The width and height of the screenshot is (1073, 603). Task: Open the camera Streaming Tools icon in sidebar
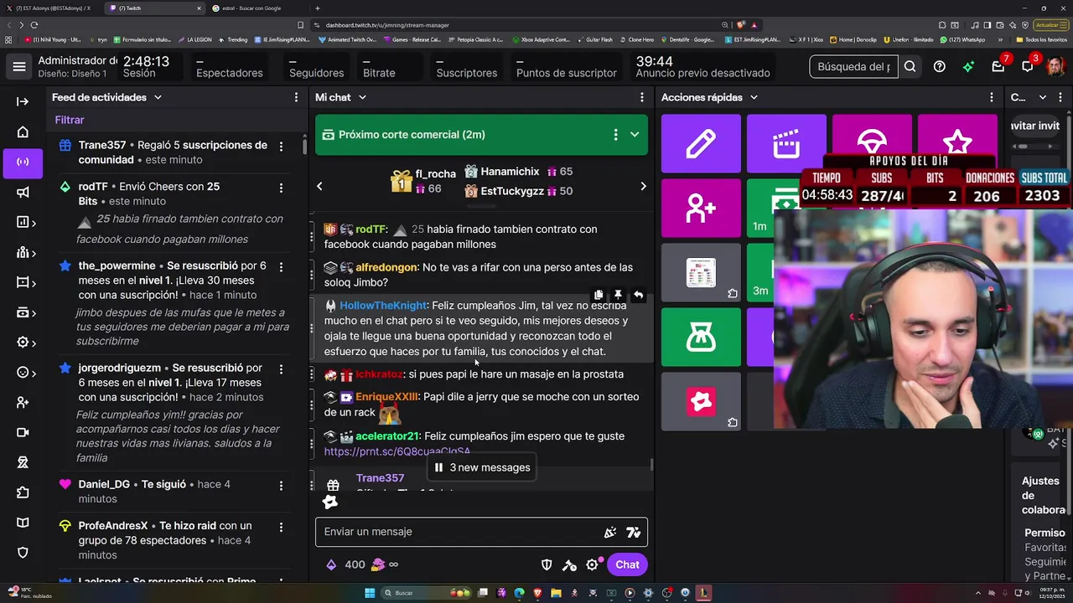tap(23, 432)
